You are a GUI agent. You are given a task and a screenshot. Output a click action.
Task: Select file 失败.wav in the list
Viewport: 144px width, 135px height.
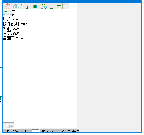[11, 29]
